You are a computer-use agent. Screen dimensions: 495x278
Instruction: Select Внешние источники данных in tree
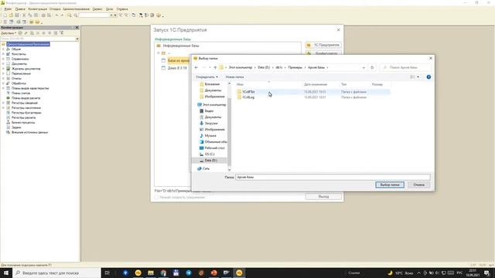coord(29,132)
